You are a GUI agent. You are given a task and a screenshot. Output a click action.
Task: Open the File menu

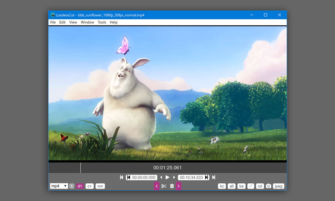pyautogui.click(x=53, y=22)
